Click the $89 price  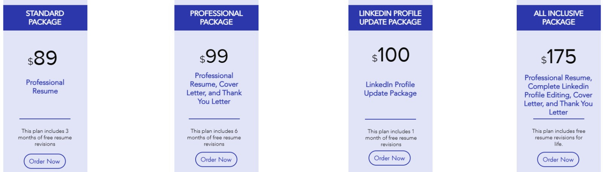(43, 58)
